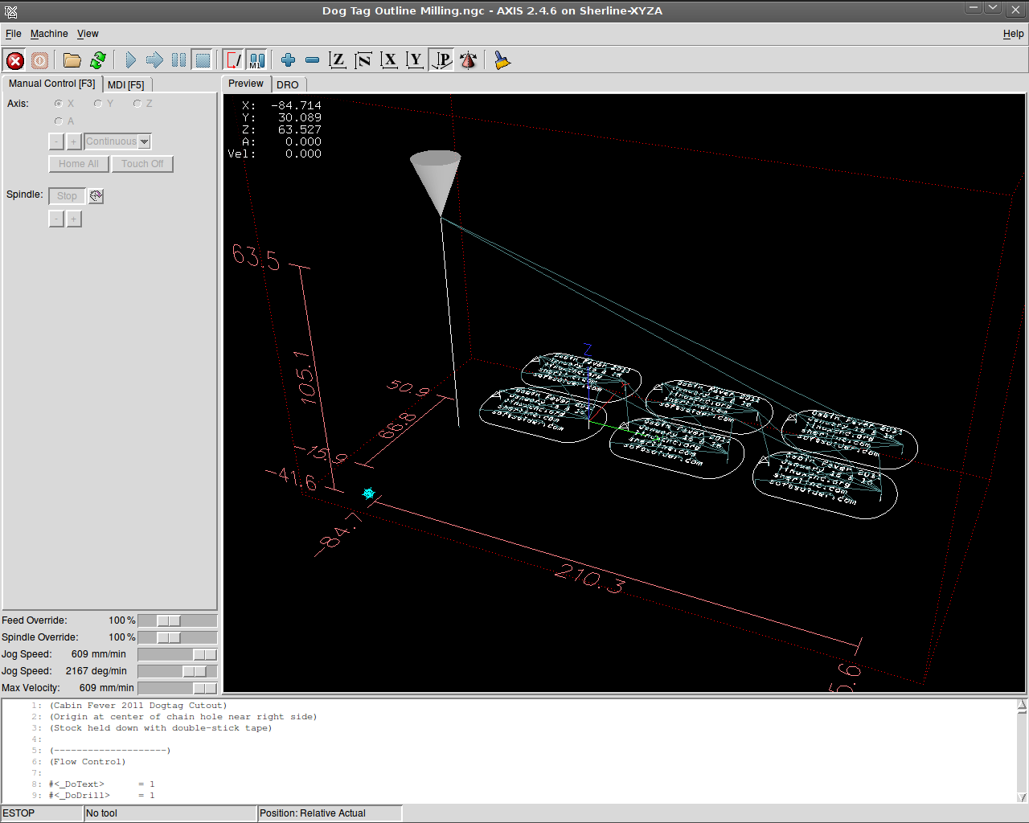1029x823 pixels.
Task: Switch to the MDI [F5] tab
Action: pyautogui.click(x=126, y=84)
